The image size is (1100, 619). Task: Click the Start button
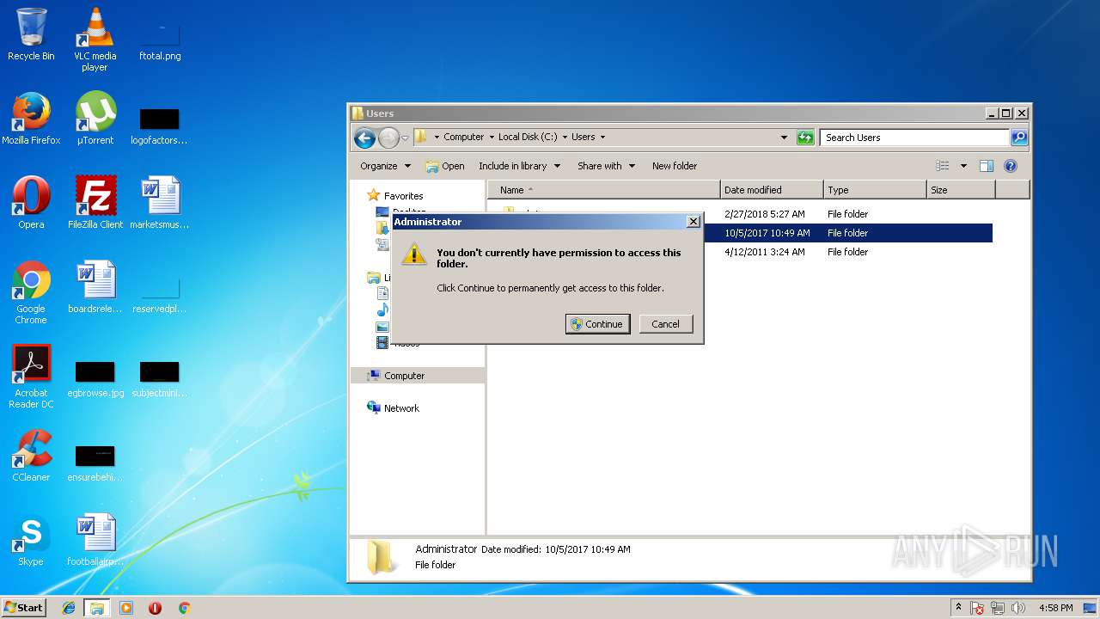coord(23,608)
